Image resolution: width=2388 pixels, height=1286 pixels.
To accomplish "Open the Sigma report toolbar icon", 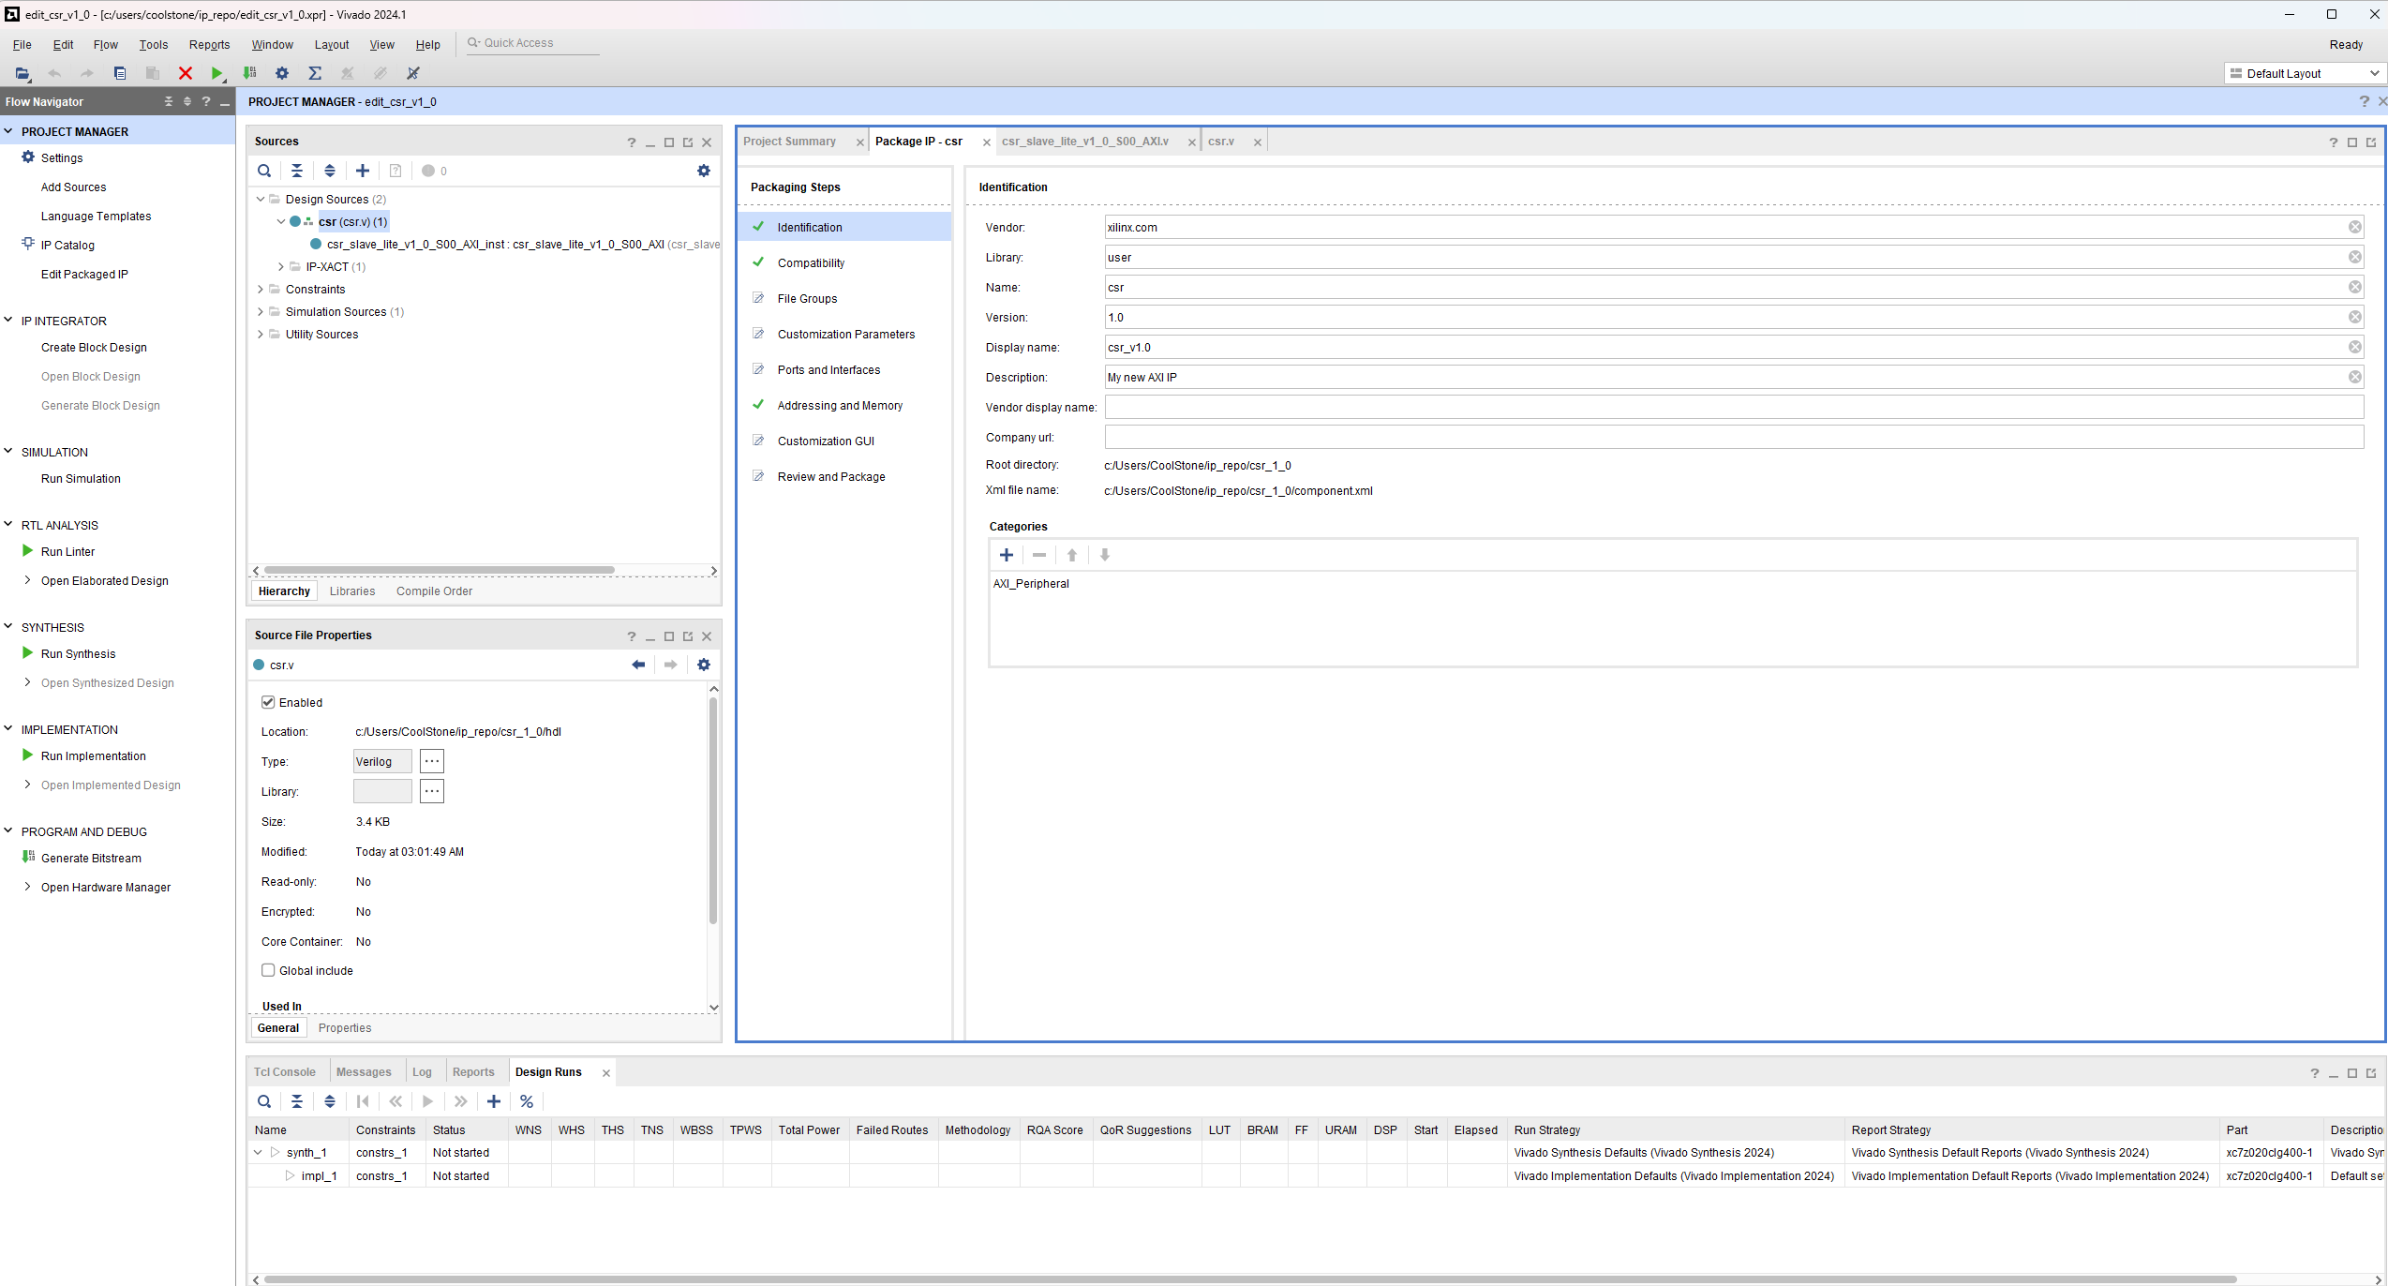I will coord(315,73).
